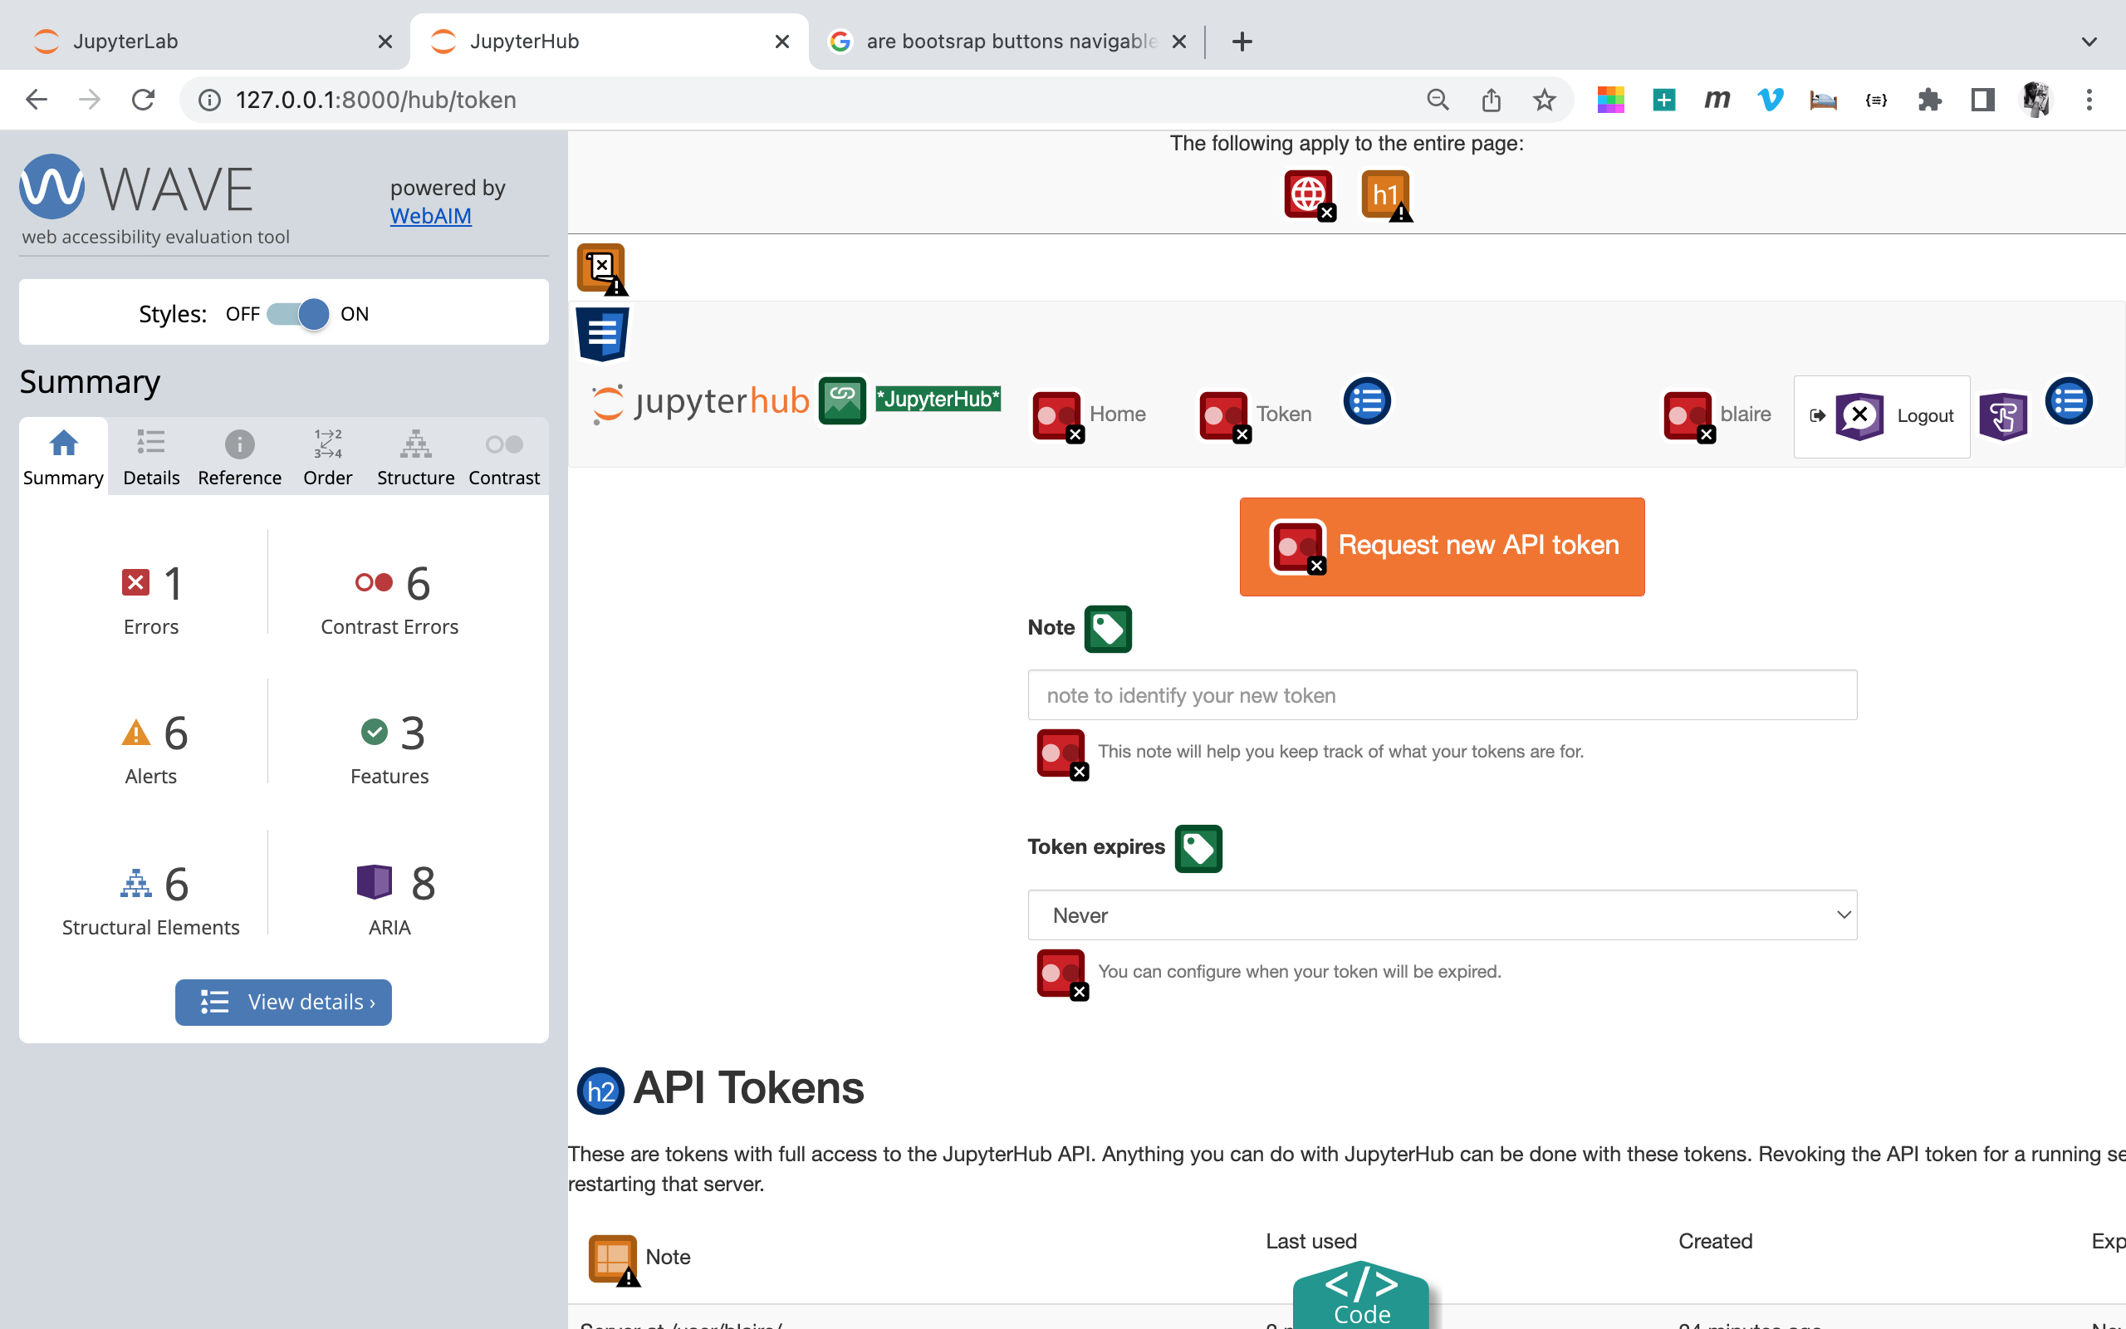
Task: Click the tag icon next to Token expires
Action: 1199,848
